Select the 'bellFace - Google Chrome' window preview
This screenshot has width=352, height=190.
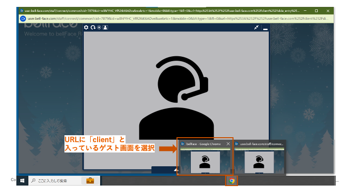pos(205,157)
